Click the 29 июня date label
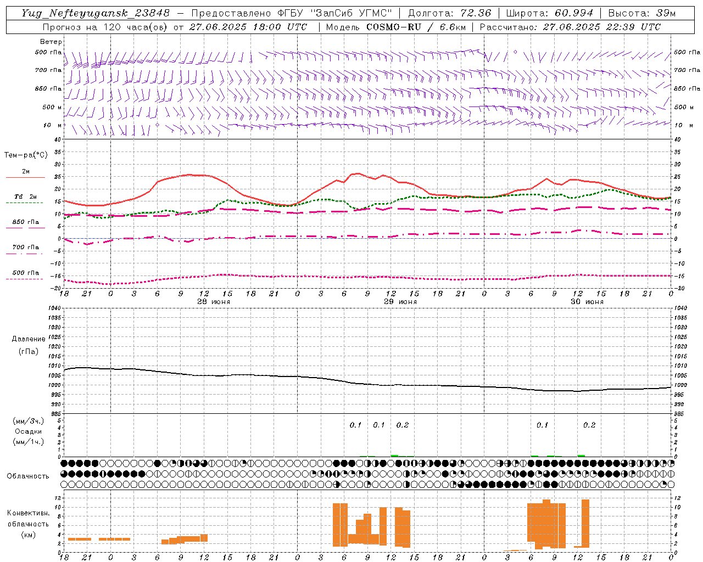703x562 pixels. (x=400, y=302)
